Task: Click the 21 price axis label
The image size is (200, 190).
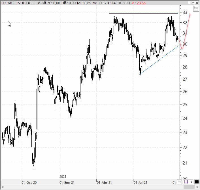Action: pyautogui.click(x=185, y=163)
